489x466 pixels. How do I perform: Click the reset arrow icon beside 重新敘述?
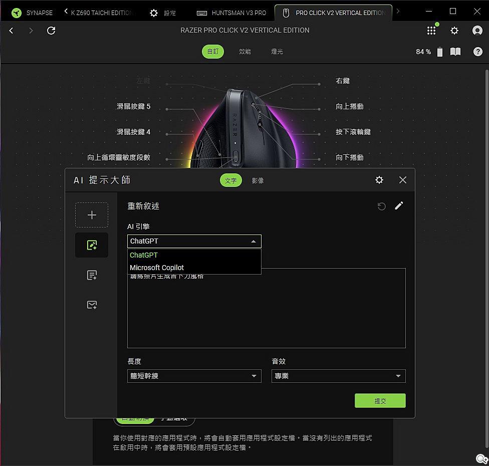(382, 206)
